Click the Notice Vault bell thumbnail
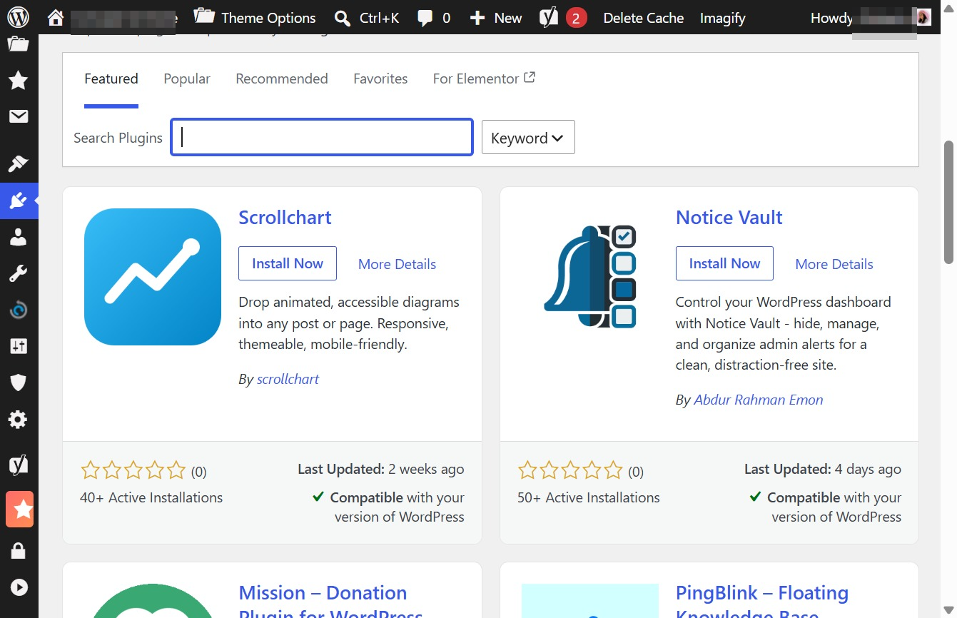 pos(590,277)
